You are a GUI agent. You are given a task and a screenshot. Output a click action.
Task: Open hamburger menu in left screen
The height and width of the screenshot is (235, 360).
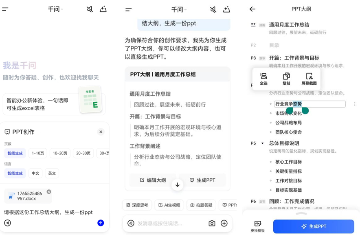tap(5, 9)
